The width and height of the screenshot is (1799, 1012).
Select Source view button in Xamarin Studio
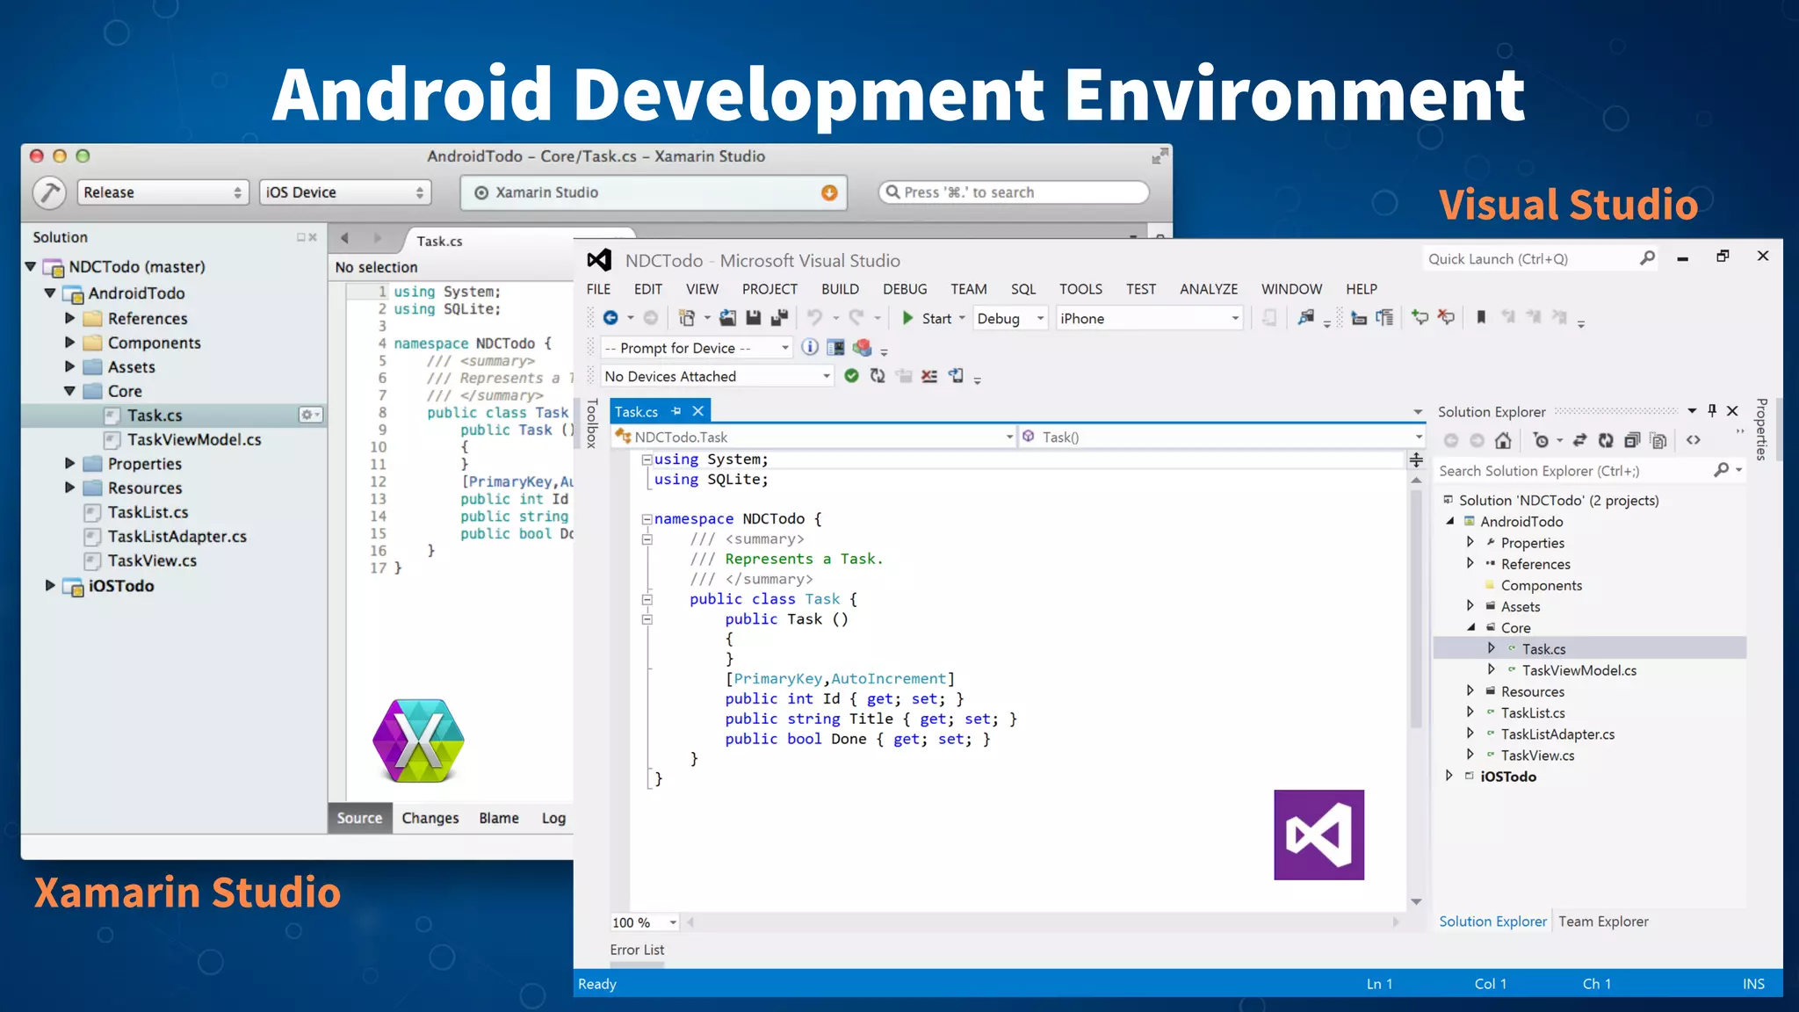[359, 818]
